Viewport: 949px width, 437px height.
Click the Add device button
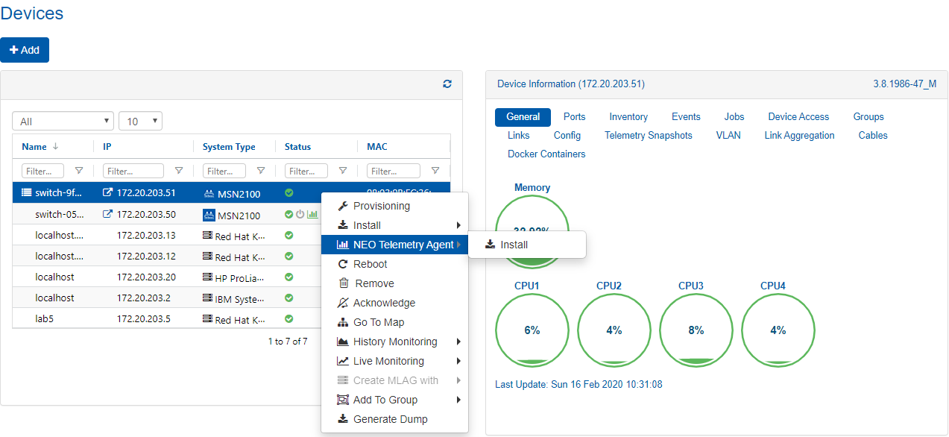[x=25, y=50]
